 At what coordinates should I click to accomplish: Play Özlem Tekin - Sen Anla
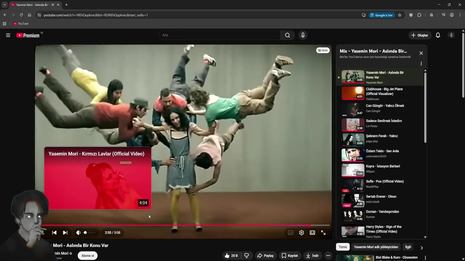[x=380, y=154]
